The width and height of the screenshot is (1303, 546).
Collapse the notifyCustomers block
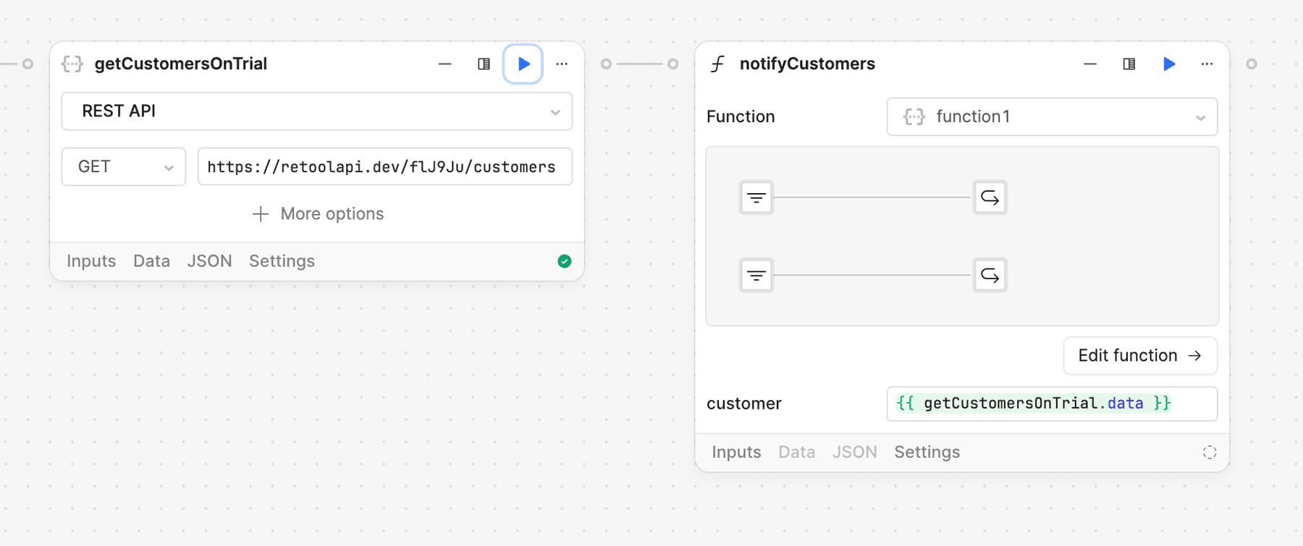(1089, 64)
